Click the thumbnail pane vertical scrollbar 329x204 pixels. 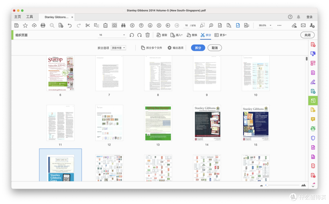(306, 59)
